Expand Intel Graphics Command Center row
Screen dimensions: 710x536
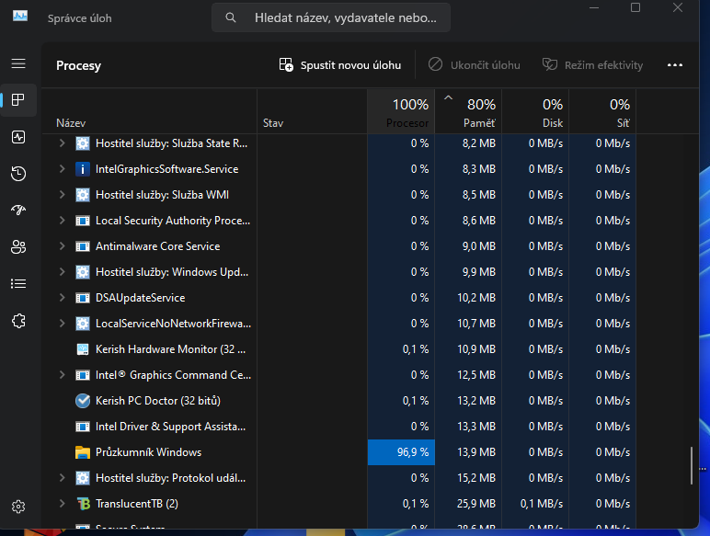[62, 375]
